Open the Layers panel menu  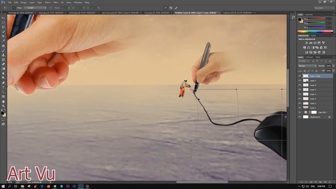[334, 57]
